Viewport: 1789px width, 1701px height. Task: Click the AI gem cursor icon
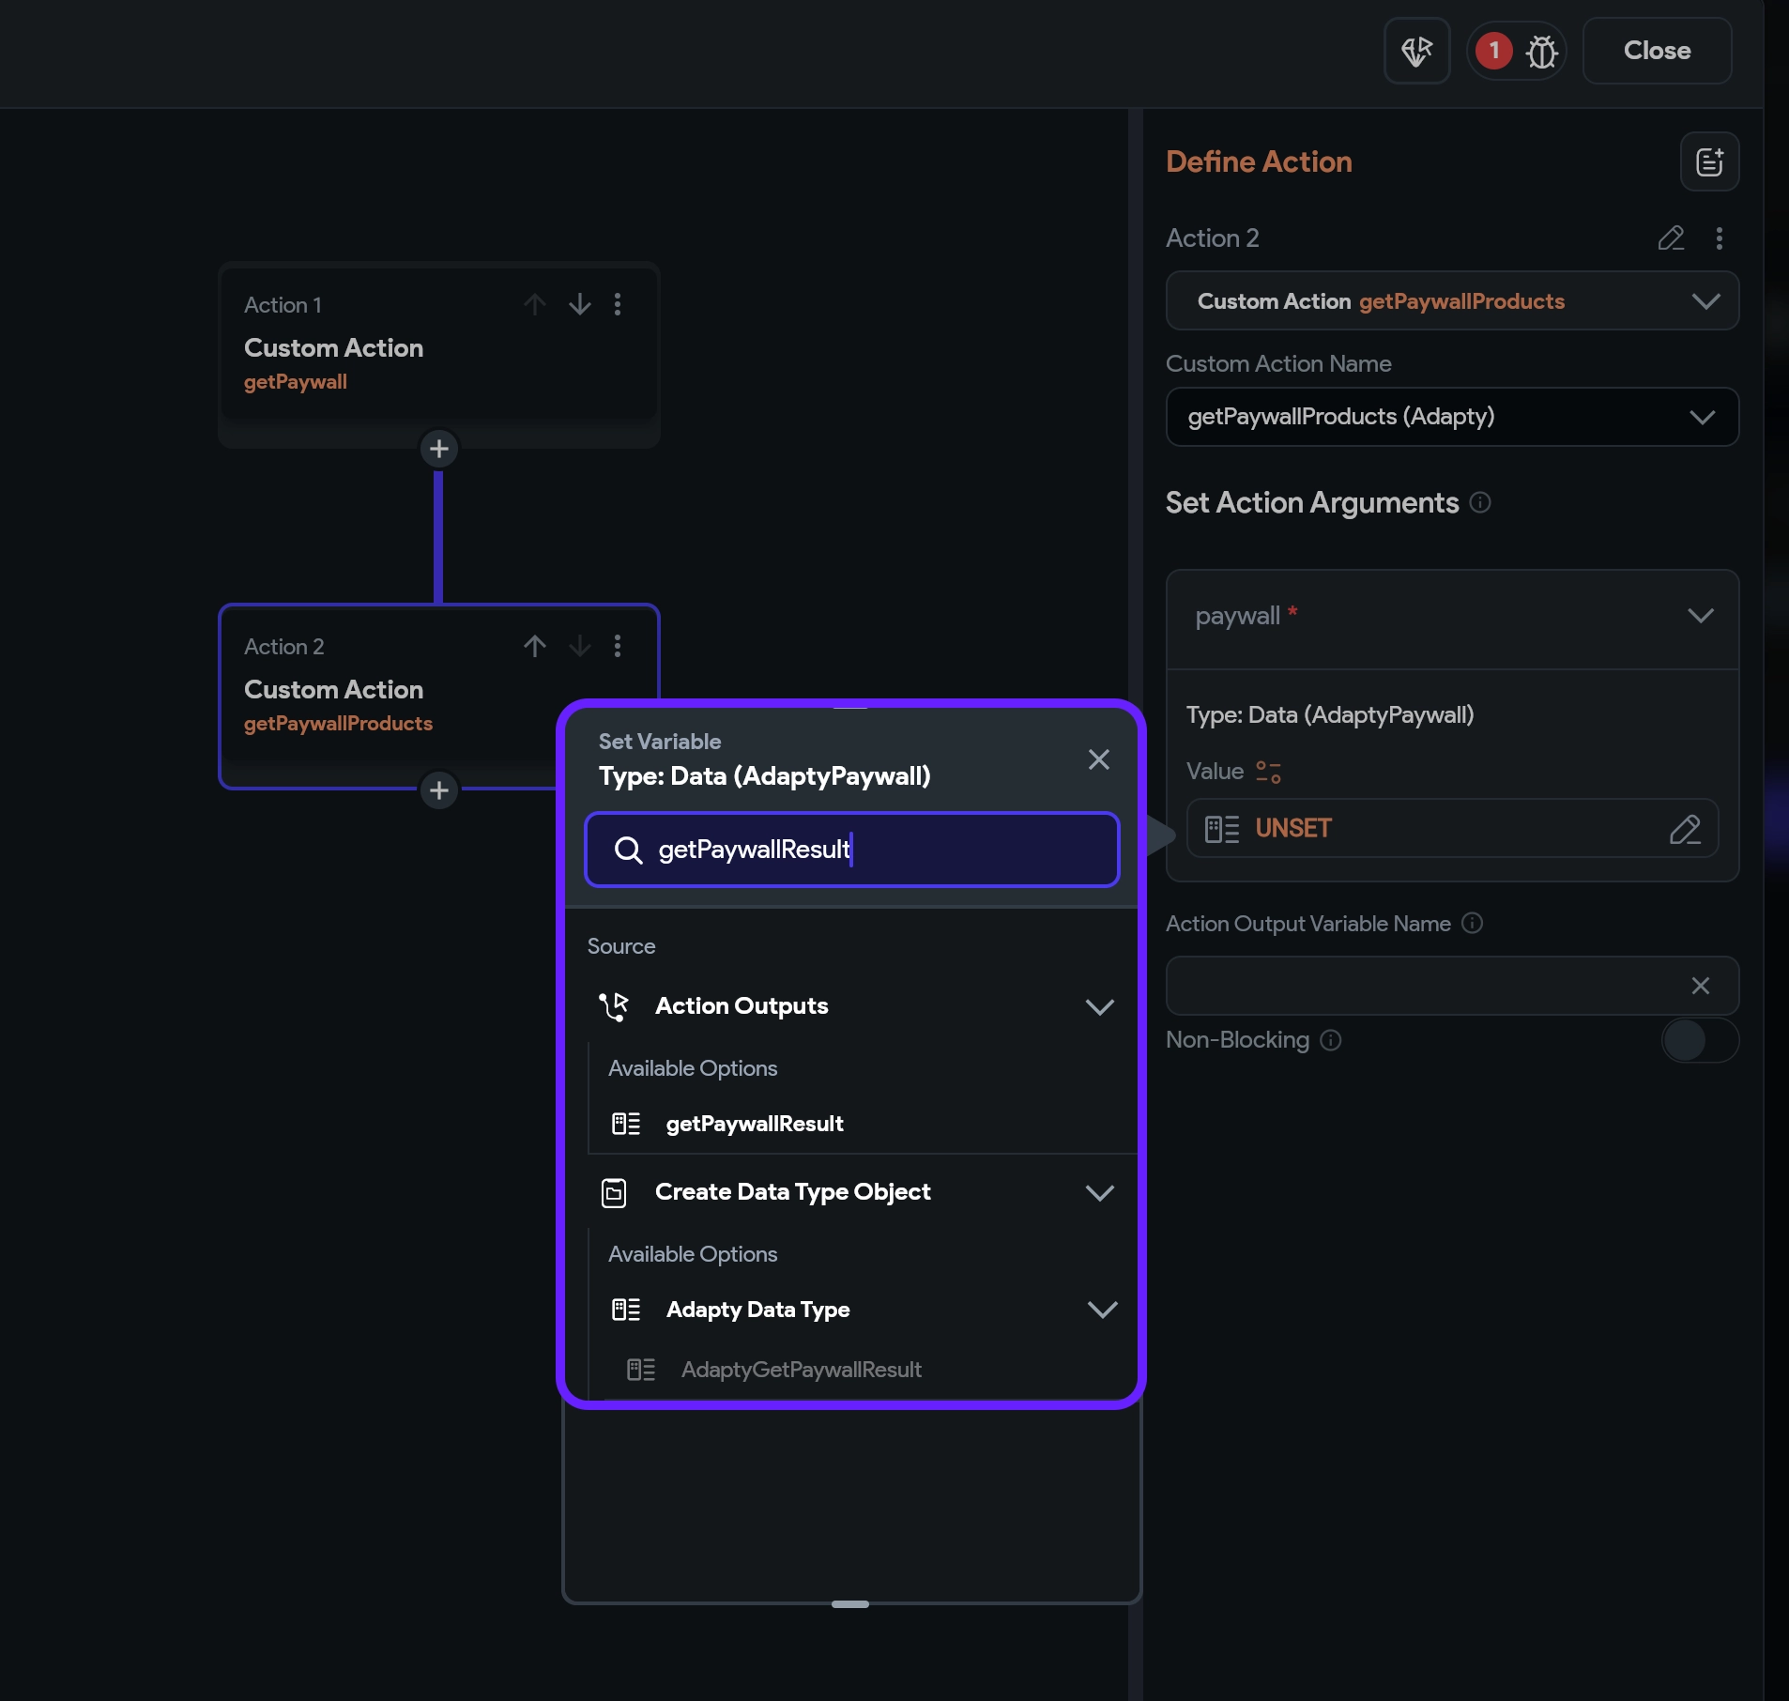tap(1416, 52)
